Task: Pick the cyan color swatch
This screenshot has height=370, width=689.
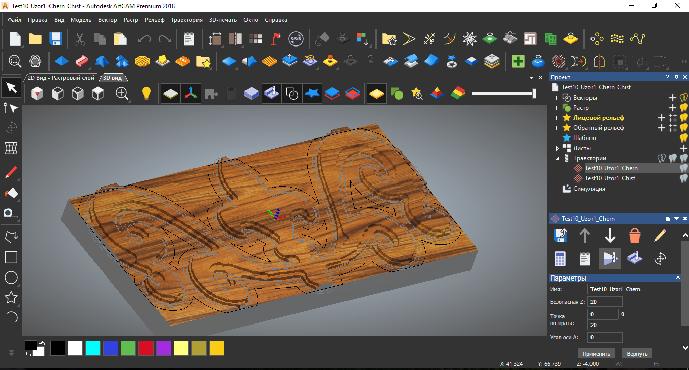Action: coord(93,348)
